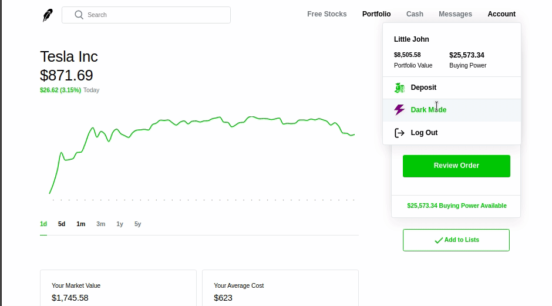The image size is (552, 306).
Task: Click the Your Average Cost card
Action: [x=280, y=288]
